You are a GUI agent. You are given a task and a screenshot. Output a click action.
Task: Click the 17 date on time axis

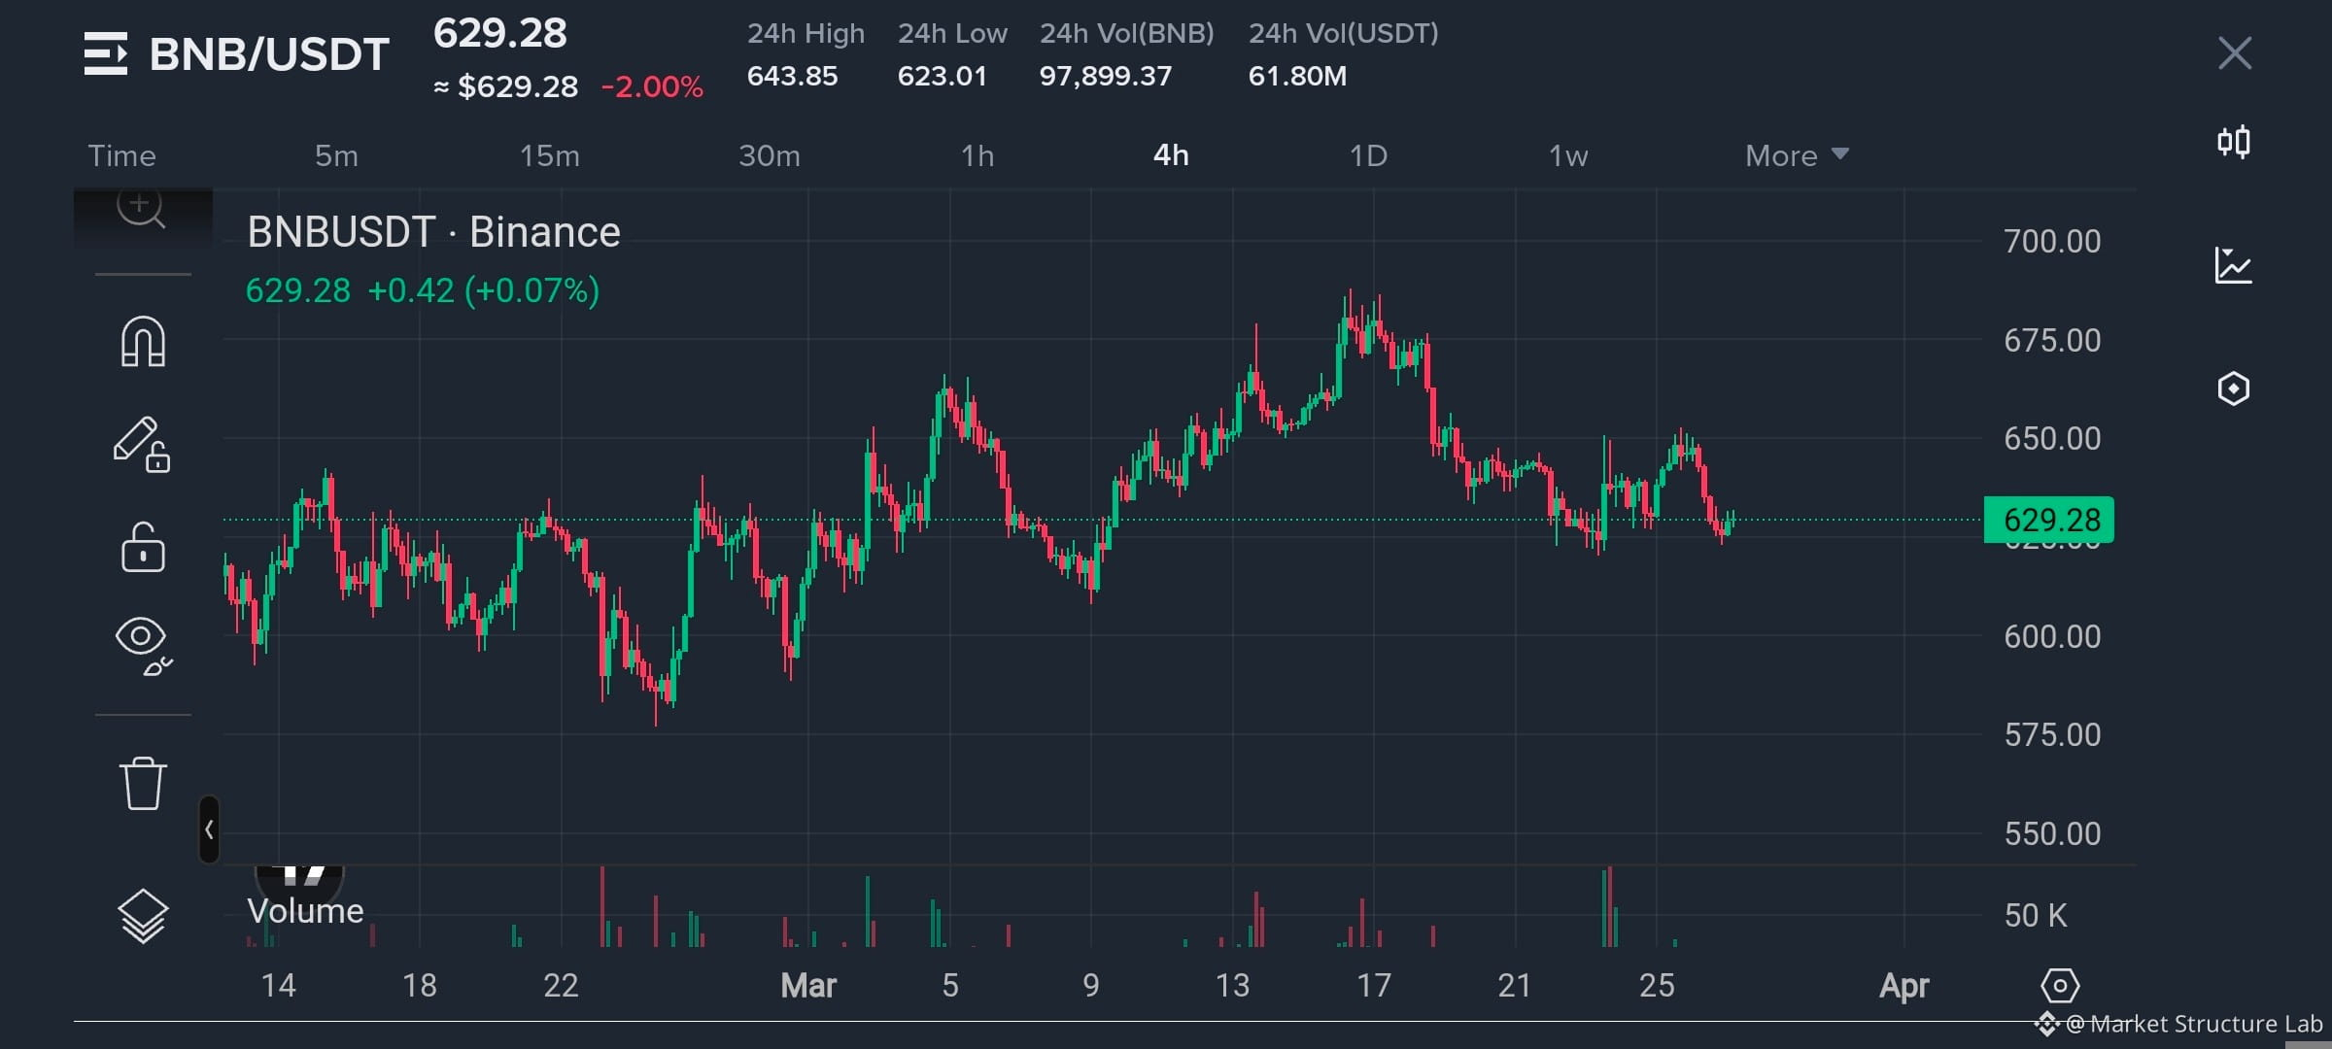click(x=1374, y=986)
